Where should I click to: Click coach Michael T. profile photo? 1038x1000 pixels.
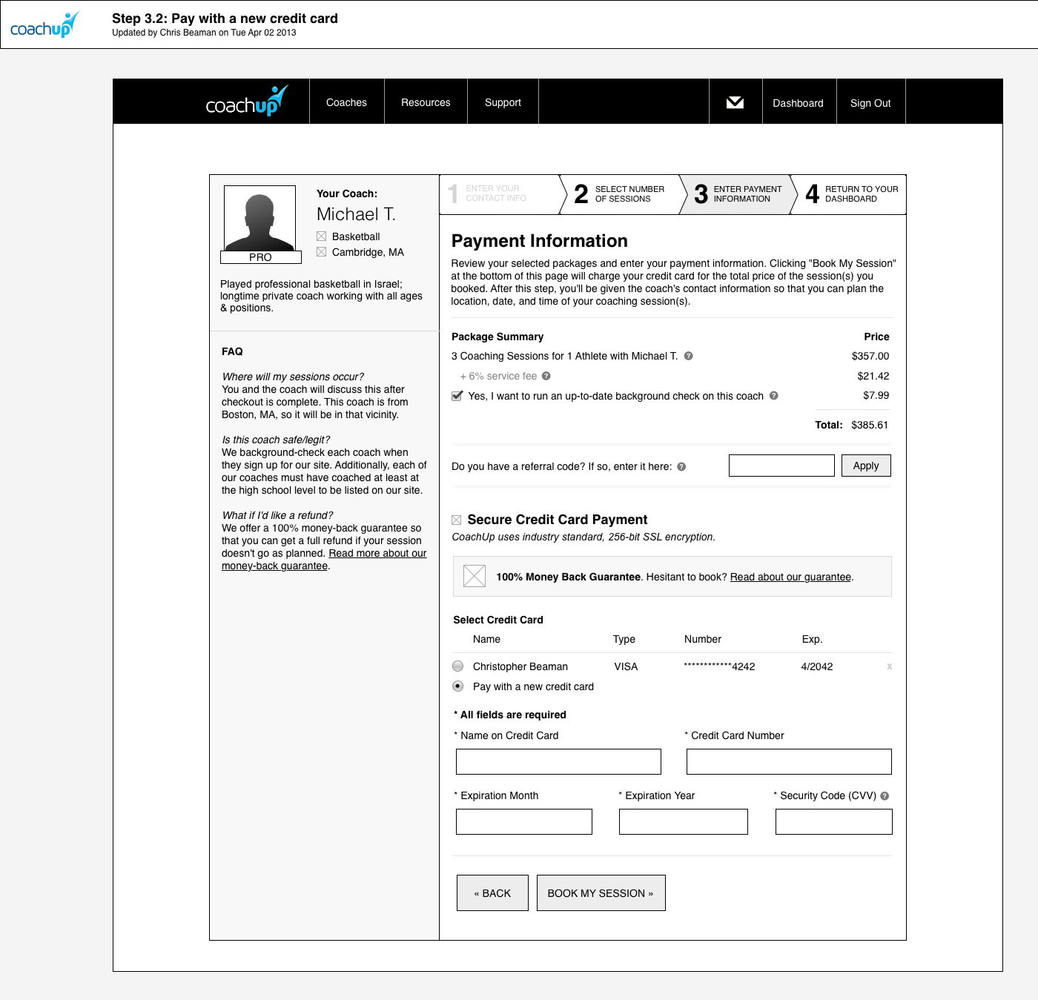coord(259,219)
